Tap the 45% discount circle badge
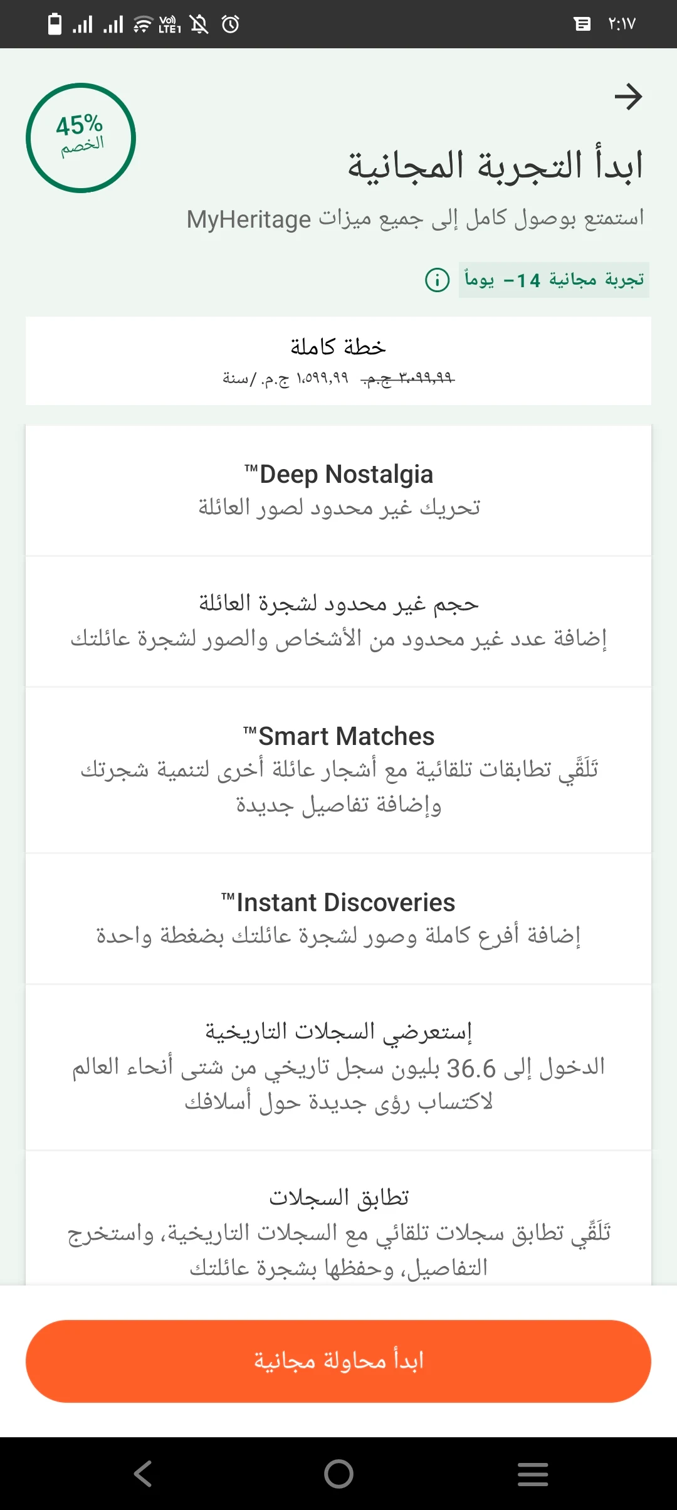This screenshot has height=1510, width=677. [x=81, y=138]
